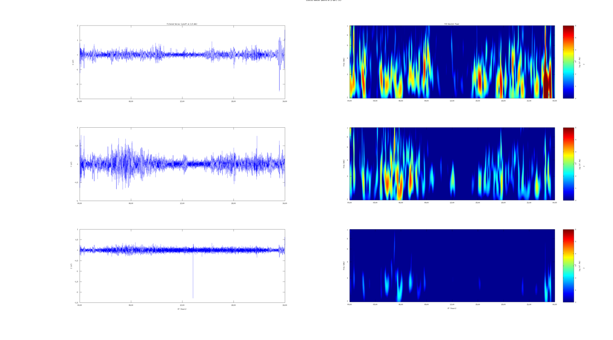Click the 15:00 tick under top spectrogram
The width and height of the screenshot is (613, 340).
(478, 101)
